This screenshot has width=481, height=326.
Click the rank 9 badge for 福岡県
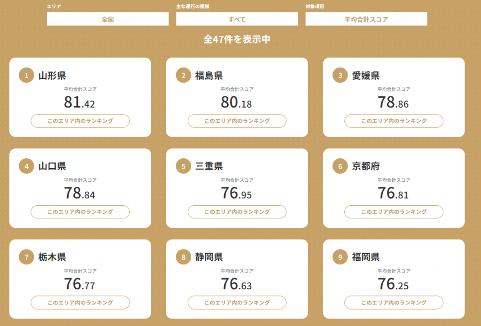(x=340, y=257)
